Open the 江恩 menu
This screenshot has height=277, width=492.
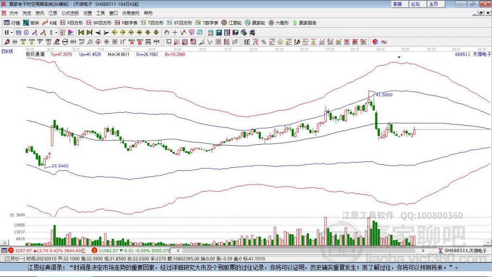(x=52, y=13)
